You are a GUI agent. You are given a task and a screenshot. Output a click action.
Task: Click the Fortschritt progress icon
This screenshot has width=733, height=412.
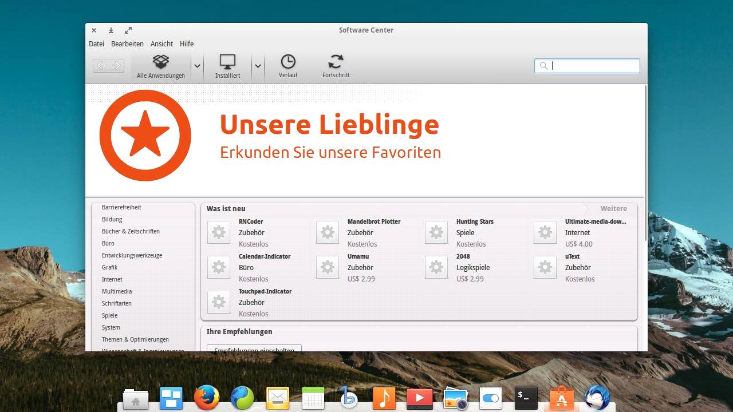tap(336, 62)
